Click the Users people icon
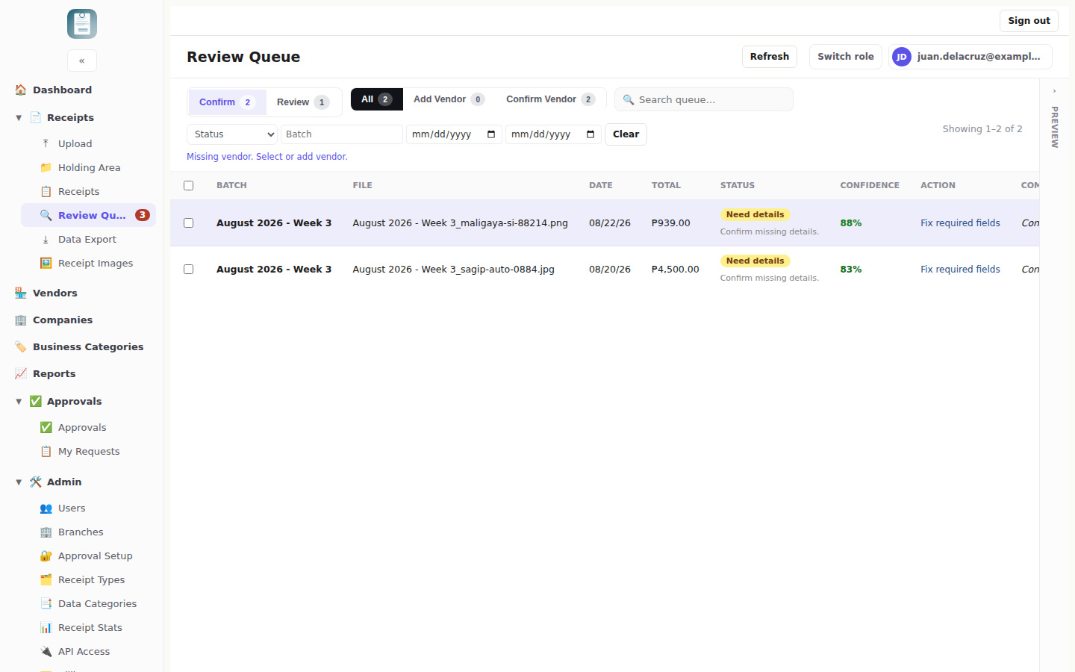 (x=46, y=508)
